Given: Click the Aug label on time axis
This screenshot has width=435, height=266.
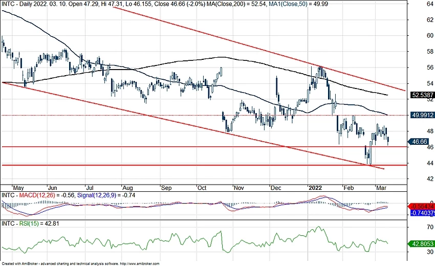Looking at the screenshot, I should pos(127,188).
